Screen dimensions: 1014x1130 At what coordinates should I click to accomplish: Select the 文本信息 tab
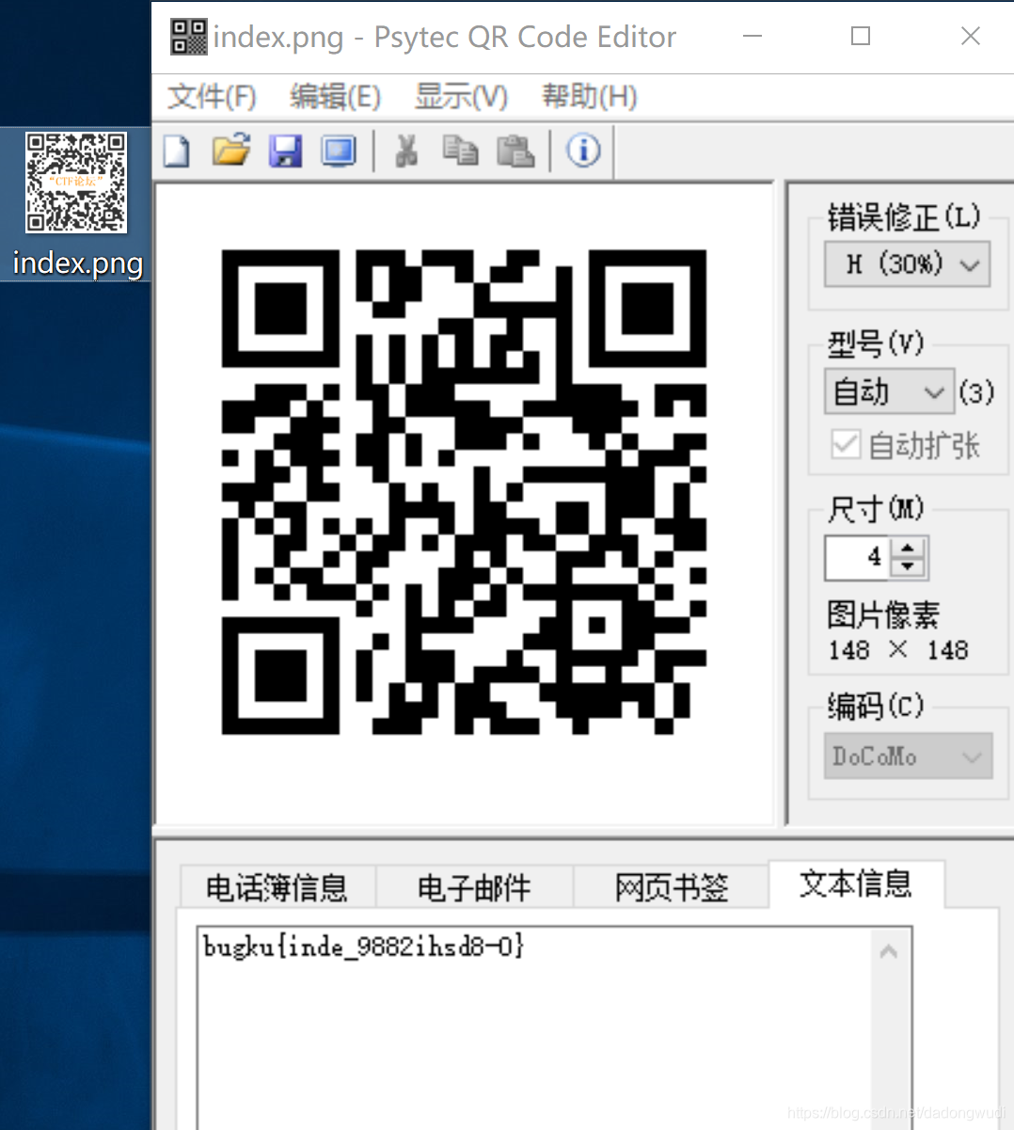coord(856,883)
